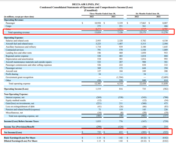The height and width of the screenshot is (143, 176).
Task: Select the 'Non-Operating Expense:' section heading
Action: coord(16,94)
